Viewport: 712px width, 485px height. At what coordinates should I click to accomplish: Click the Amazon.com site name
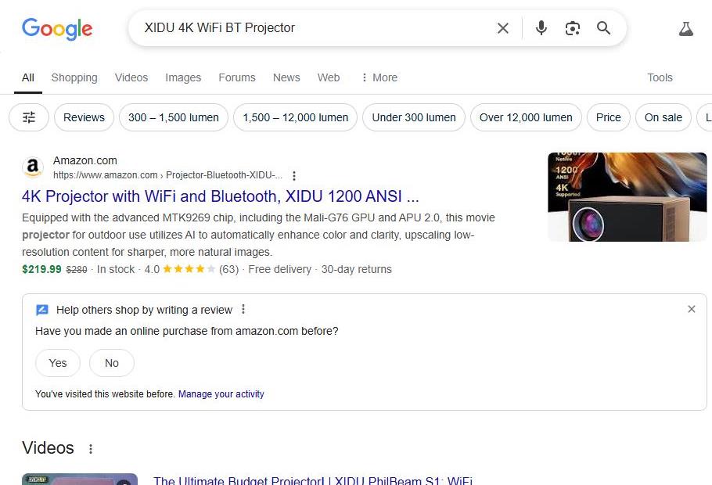pos(85,160)
